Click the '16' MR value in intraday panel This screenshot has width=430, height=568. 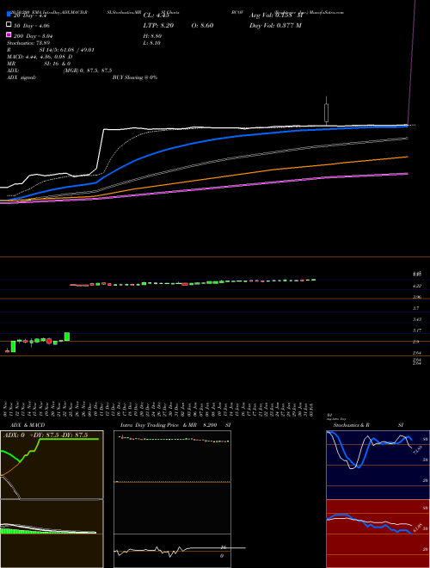pos(224,547)
